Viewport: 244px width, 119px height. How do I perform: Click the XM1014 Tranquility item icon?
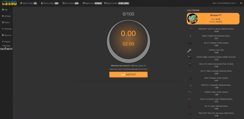coord(189,85)
